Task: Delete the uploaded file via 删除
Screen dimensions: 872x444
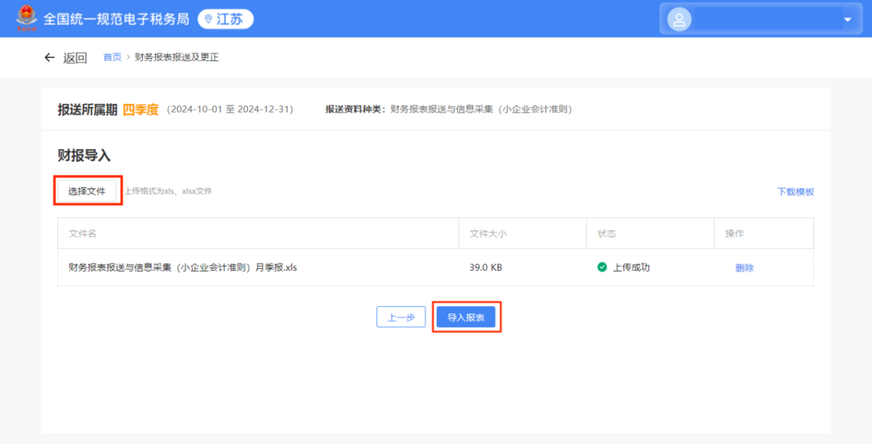Action: click(744, 268)
